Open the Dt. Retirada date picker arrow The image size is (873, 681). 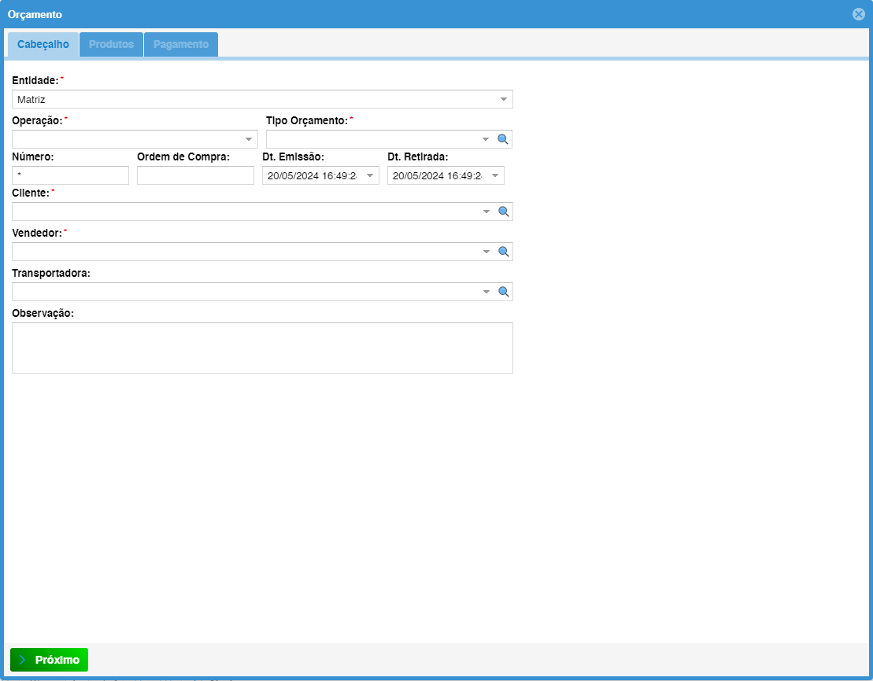point(495,175)
